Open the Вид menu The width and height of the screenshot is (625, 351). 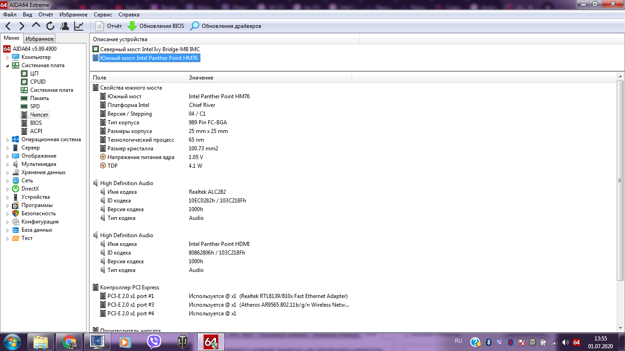click(27, 15)
